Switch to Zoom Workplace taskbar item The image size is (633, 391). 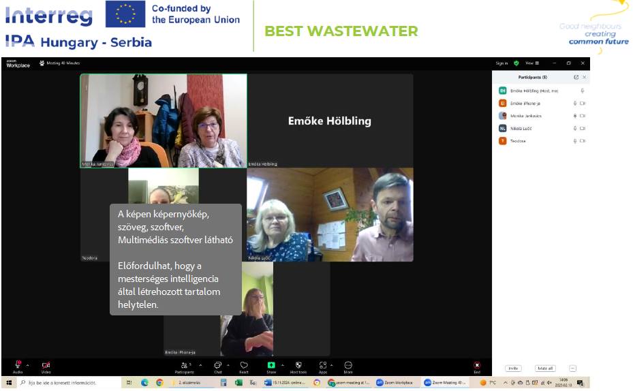[396, 383]
